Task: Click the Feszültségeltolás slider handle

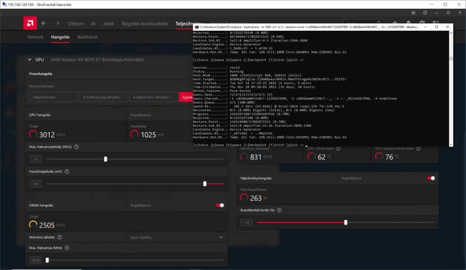Action: tap(205, 184)
